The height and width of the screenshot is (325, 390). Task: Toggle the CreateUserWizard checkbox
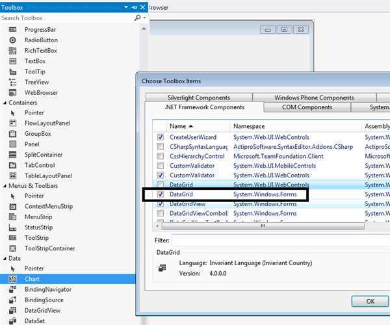(161, 138)
